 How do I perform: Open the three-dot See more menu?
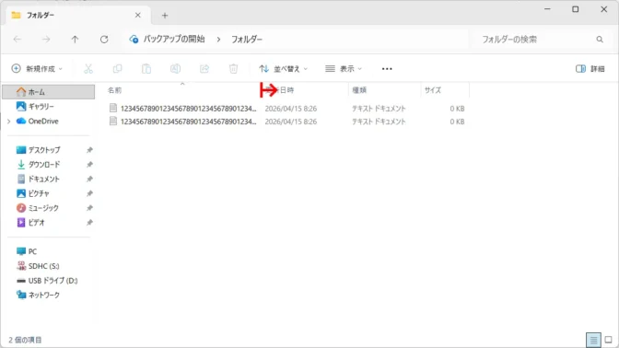coord(387,69)
